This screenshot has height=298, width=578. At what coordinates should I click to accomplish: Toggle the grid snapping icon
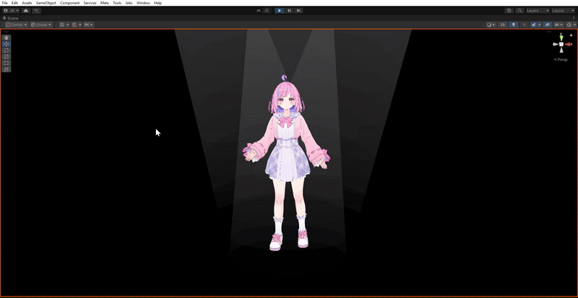(74, 25)
